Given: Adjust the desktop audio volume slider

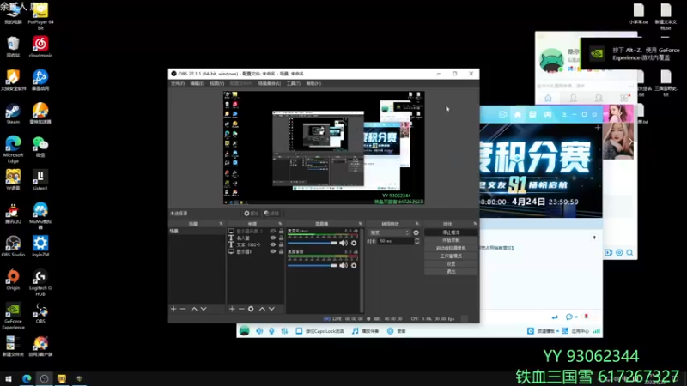Looking at the screenshot, I should [313, 266].
